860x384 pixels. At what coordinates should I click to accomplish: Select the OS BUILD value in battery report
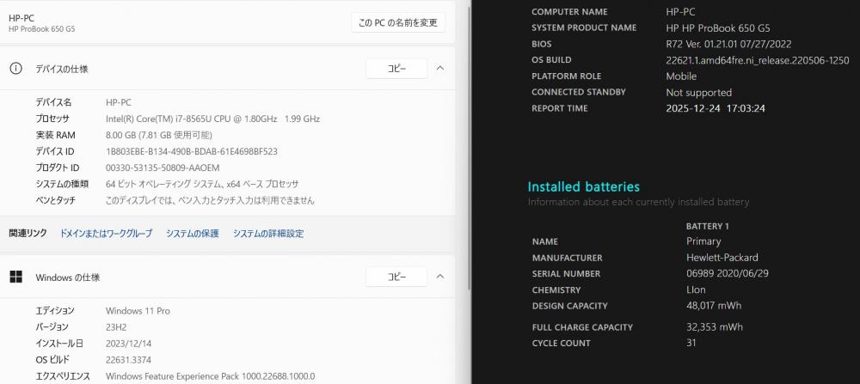point(758,60)
